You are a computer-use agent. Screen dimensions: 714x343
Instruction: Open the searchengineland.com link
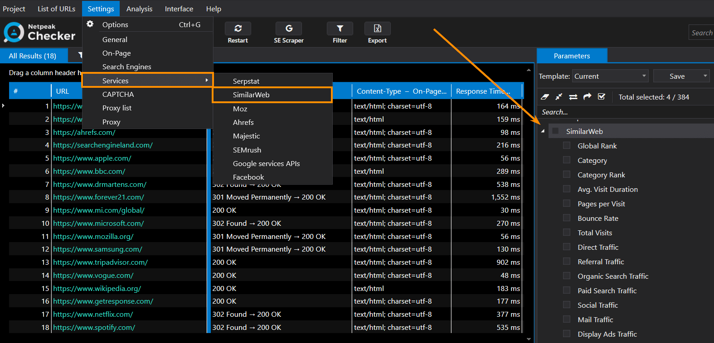click(103, 145)
